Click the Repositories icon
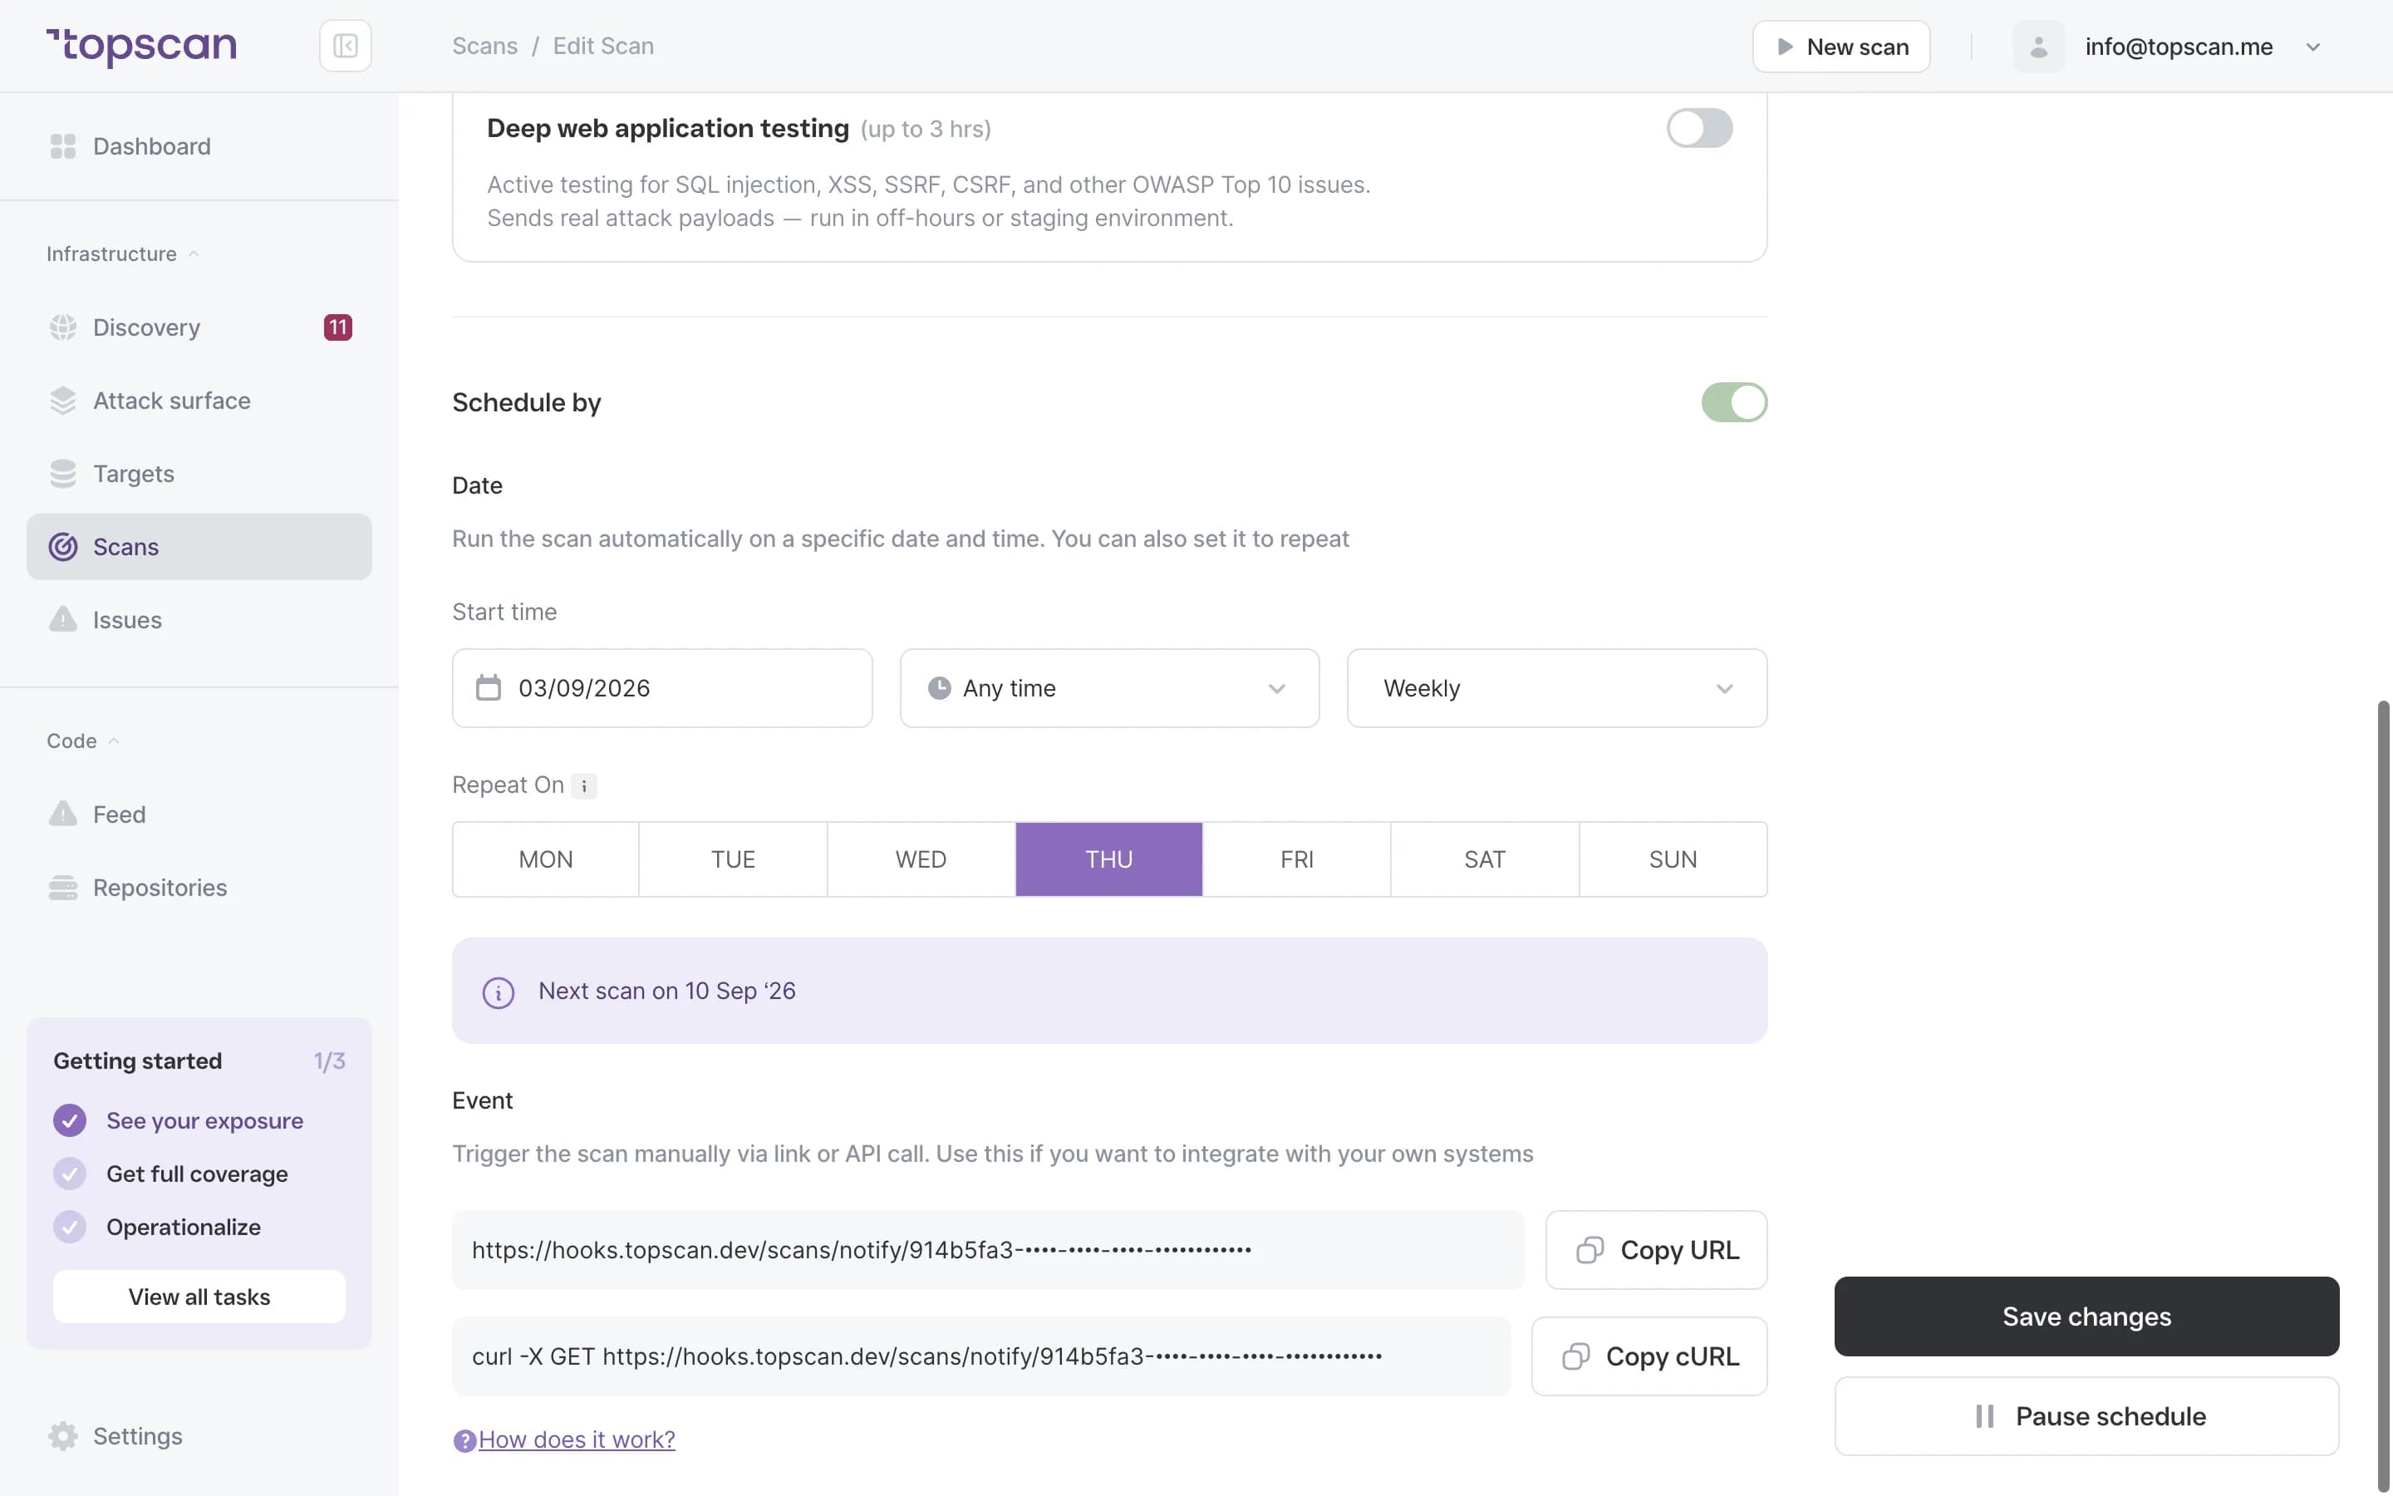Screen dimensions: 2393x1496 pyautogui.click(x=63, y=888)
